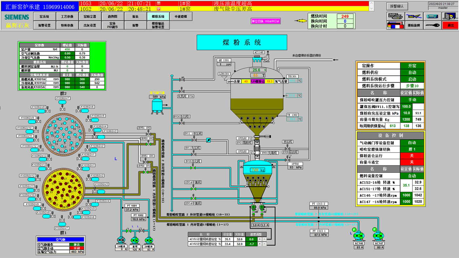The image size is (459, 258).
Task: Increase AC151 speed with plus button
Action: (260, 239)
